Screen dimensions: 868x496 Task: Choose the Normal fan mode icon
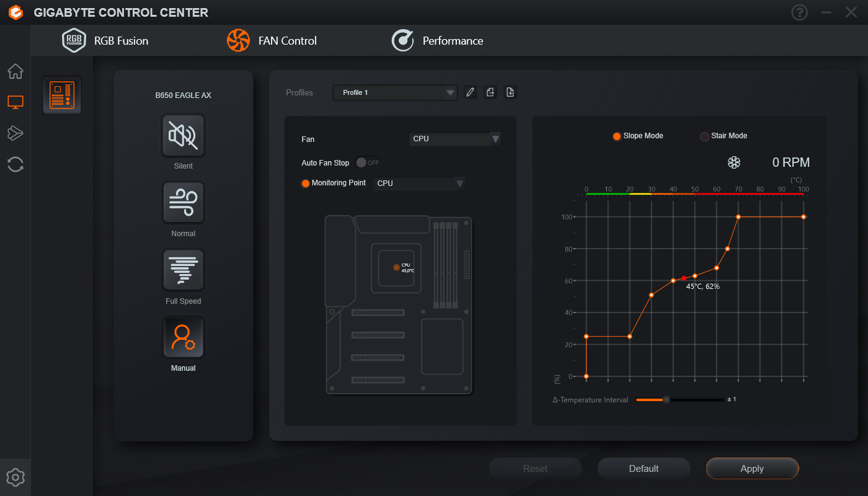[183, 202]
